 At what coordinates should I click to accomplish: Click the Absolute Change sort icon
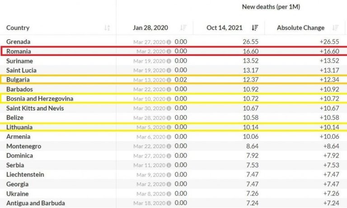pos(335,28)
